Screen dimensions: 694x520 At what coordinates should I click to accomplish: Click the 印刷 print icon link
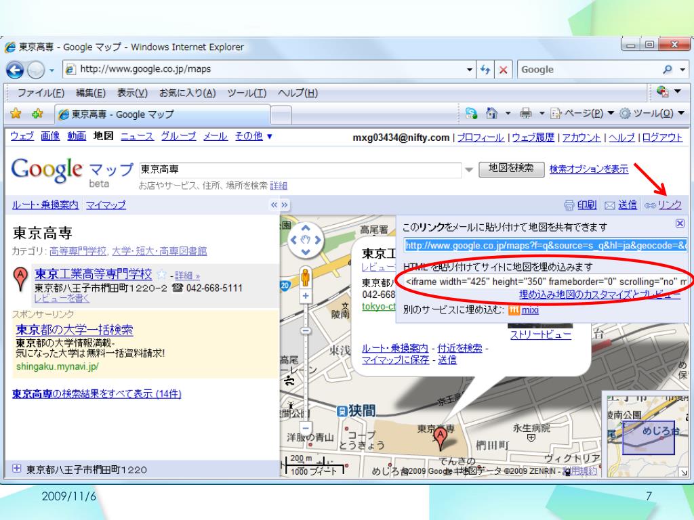pyautogui.click(x=580, y=205)
